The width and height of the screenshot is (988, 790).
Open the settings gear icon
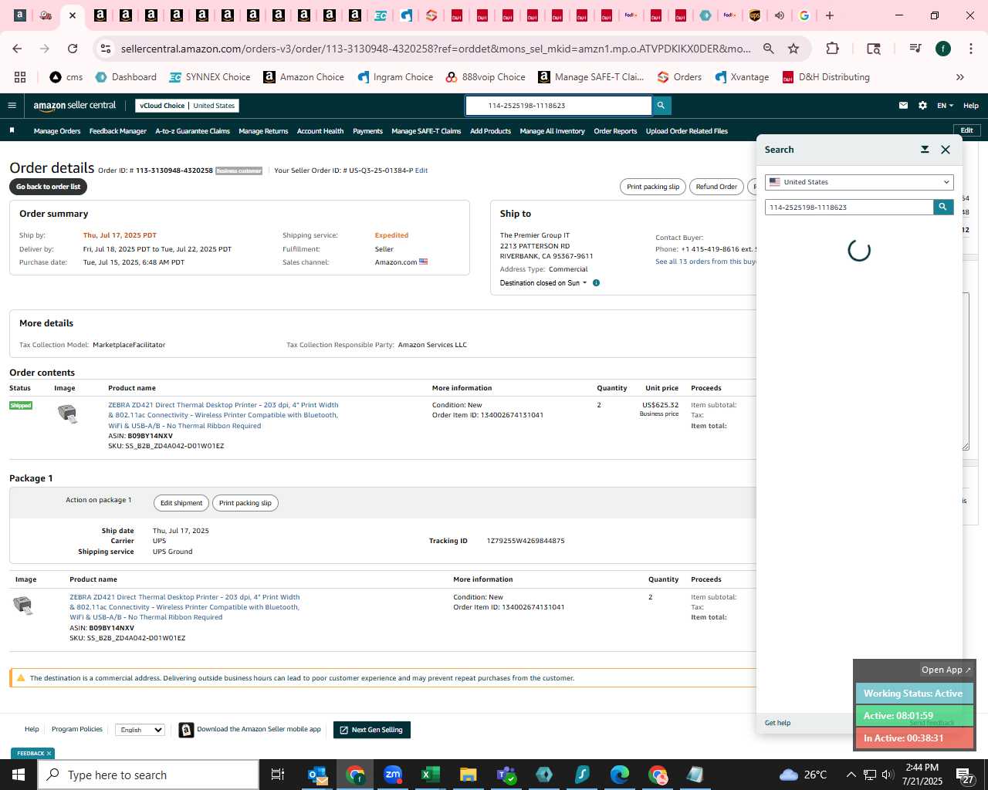point(922,106)
